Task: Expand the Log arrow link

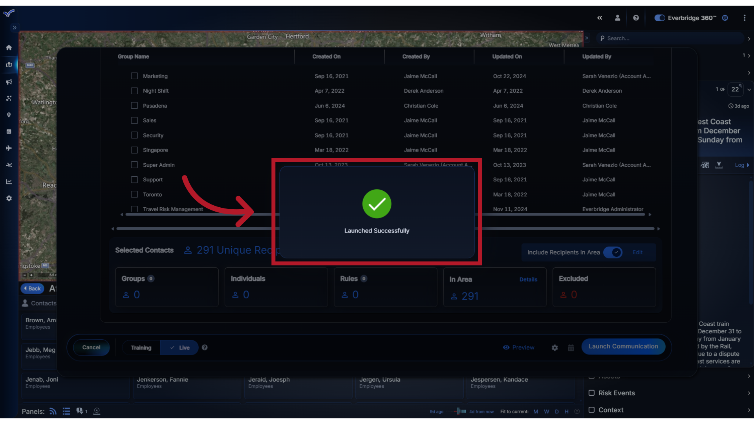Action: pyautogui.click(x=742, y=165)
